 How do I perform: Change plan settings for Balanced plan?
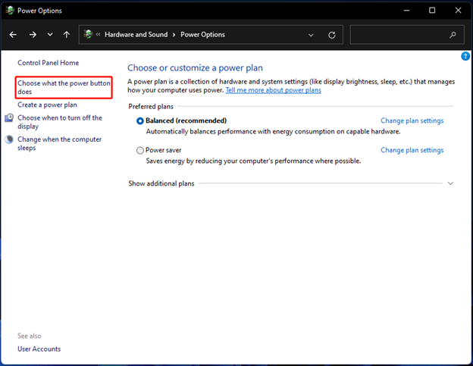(412, 121)
